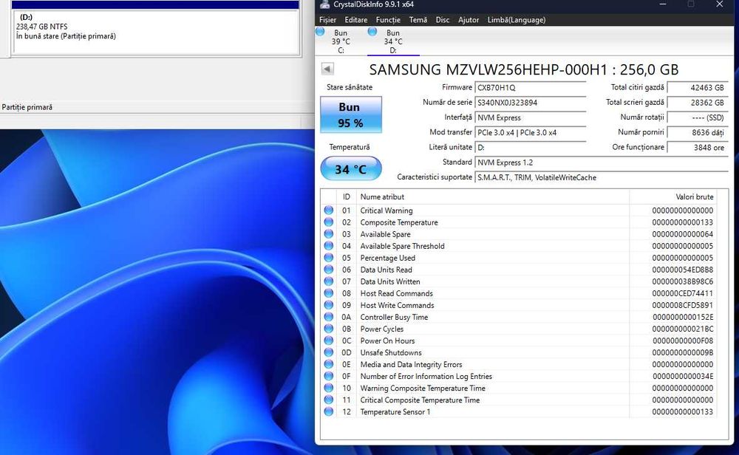Screen dimensions: 739x455
Task: Click Ore funcționare value 3848 ore
Action: tap(698, 148)
